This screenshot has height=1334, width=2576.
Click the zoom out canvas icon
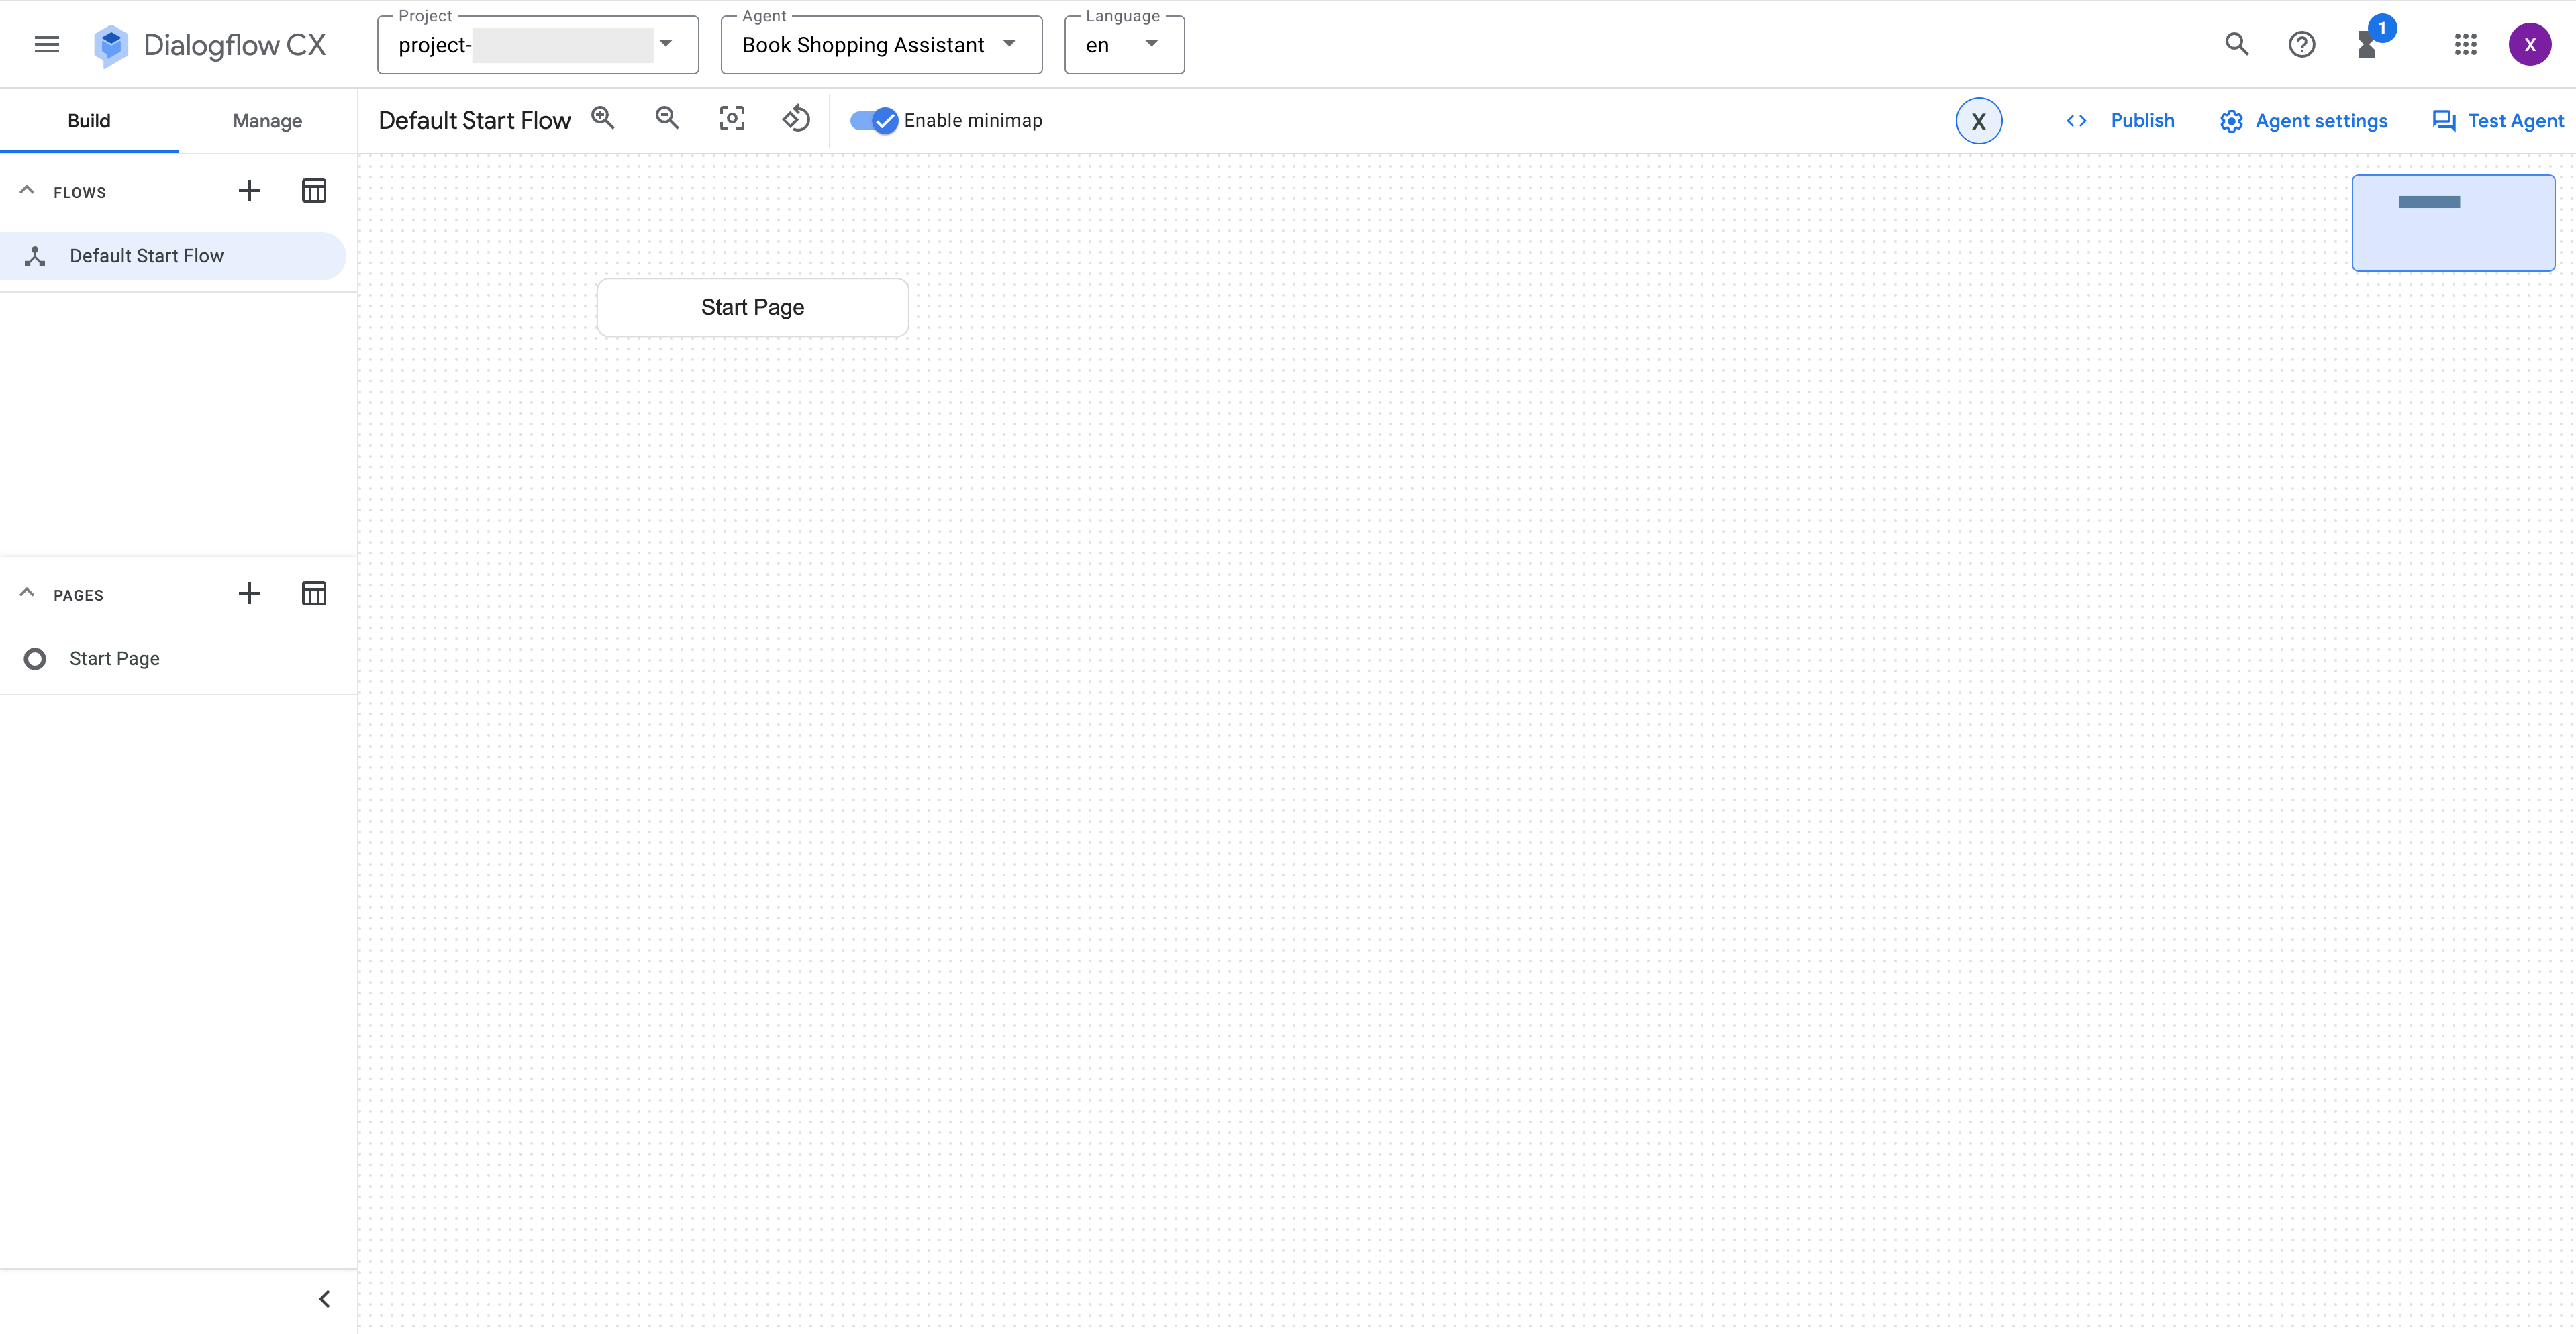[667, 119]
